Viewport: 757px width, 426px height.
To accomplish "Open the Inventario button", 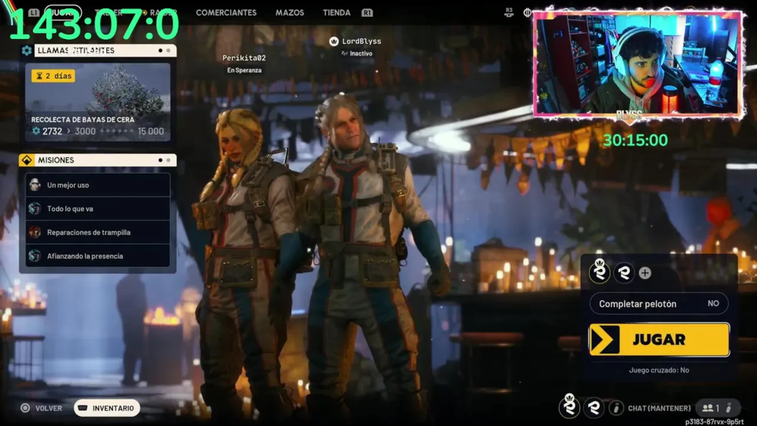I will tap(106, 408).
